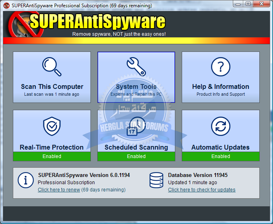Click the magnifying glass scan icon
The height and width of the screenshot is (224, 273).
pos(52,67)
